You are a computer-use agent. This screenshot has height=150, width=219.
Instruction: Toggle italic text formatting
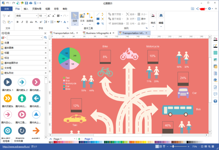22,22
